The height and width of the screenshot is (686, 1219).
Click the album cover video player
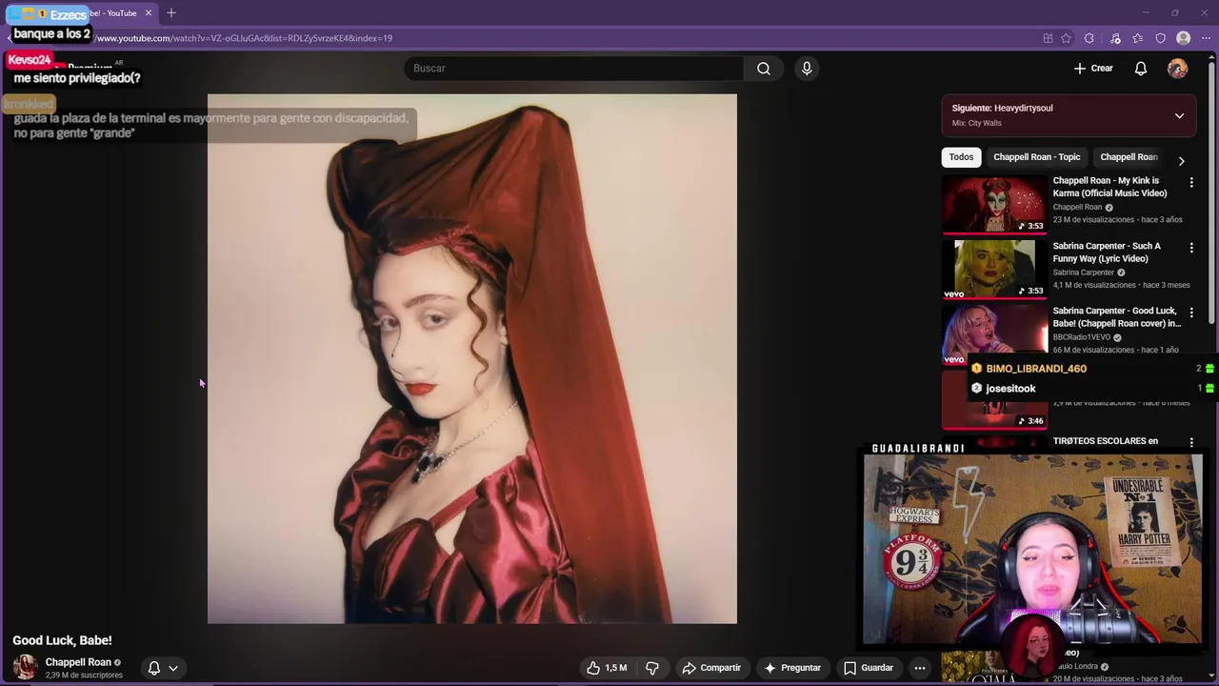(472, 358)
